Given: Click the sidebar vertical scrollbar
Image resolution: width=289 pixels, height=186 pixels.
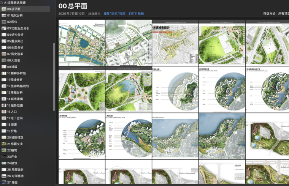Looking at the screenshot, I should click(x=54, y=77).
